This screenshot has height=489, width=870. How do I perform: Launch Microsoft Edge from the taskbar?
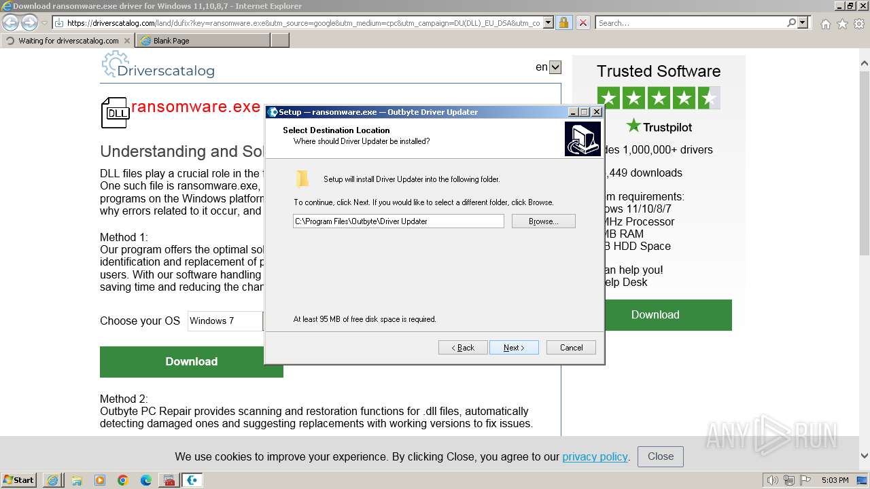(x=146, y=480)
